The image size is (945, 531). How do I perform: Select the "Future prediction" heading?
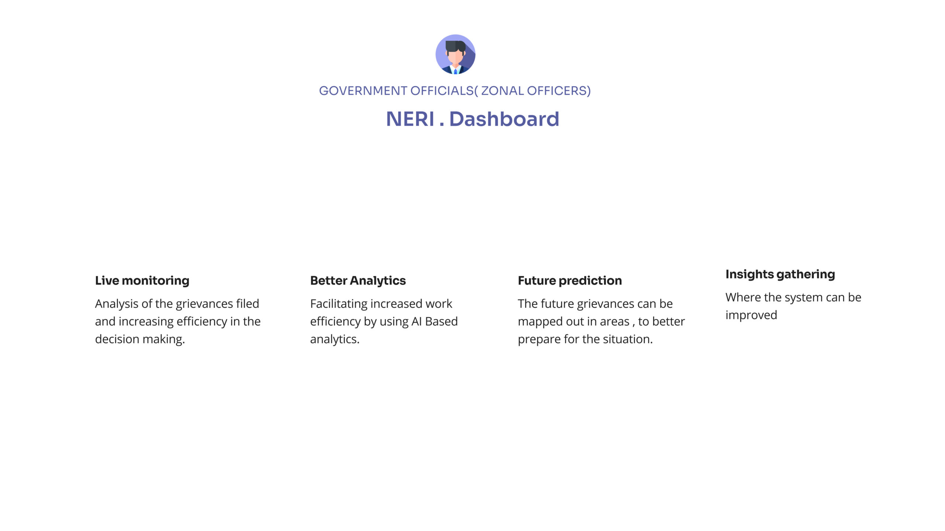[570, 281]
